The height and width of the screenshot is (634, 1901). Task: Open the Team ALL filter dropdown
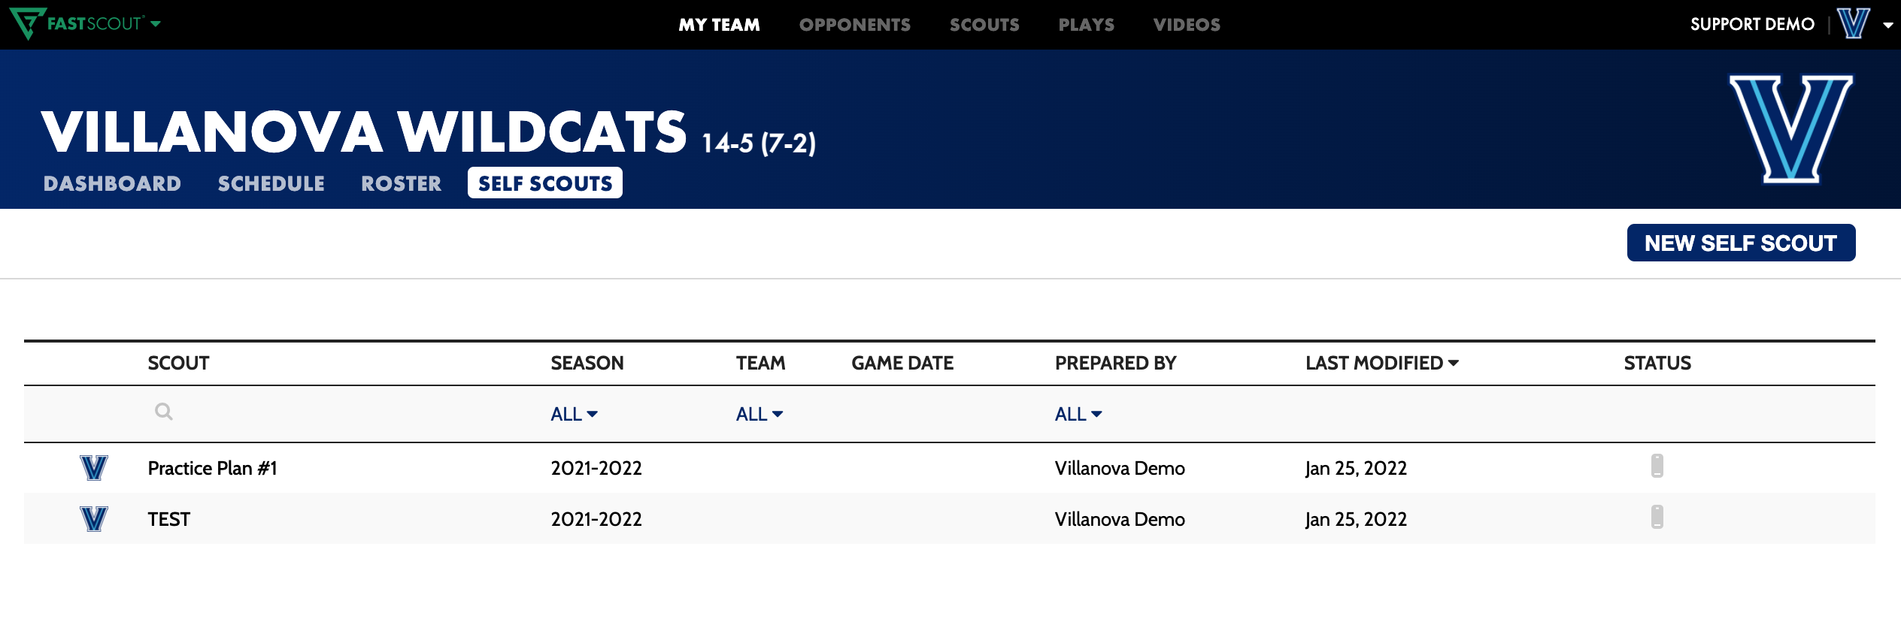point(758,413)
